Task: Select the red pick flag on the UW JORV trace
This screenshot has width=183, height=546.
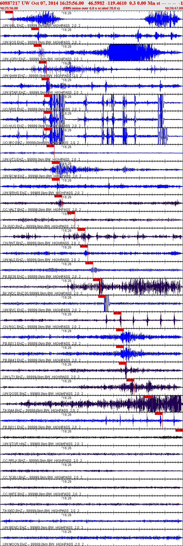Action: click(x=37, y=45)
